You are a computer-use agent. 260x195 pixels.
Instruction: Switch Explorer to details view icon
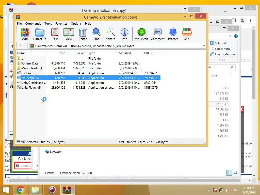tap(229, 173)
